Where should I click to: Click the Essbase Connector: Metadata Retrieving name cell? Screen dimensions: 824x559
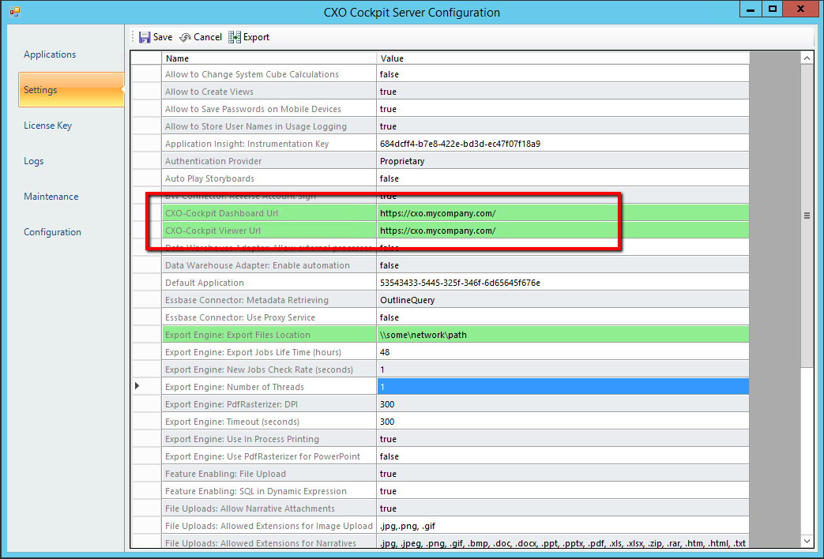click(x=269, y=300)
